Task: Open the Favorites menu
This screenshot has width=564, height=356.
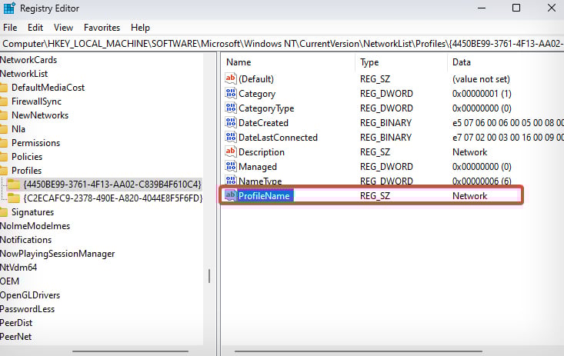Action: coord(102,28)
